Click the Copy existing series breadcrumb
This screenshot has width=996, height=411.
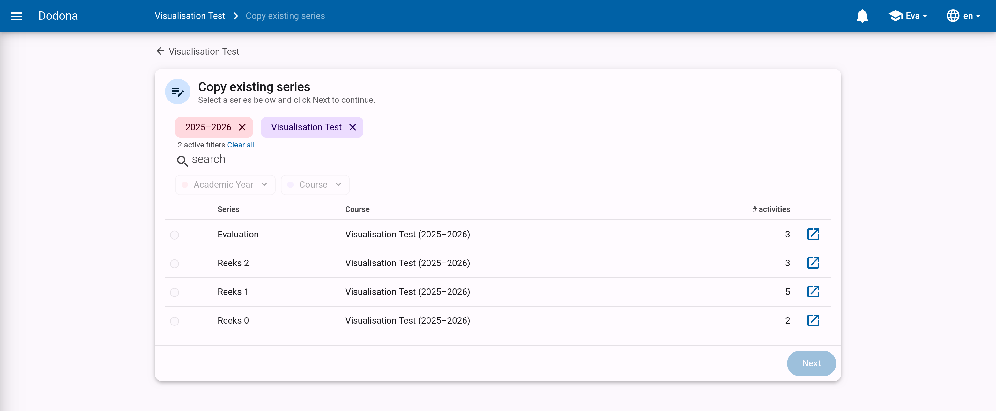(285, 16)
